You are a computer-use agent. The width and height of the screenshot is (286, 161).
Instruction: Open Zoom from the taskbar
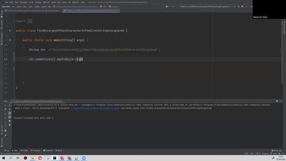tap(84, 158)
